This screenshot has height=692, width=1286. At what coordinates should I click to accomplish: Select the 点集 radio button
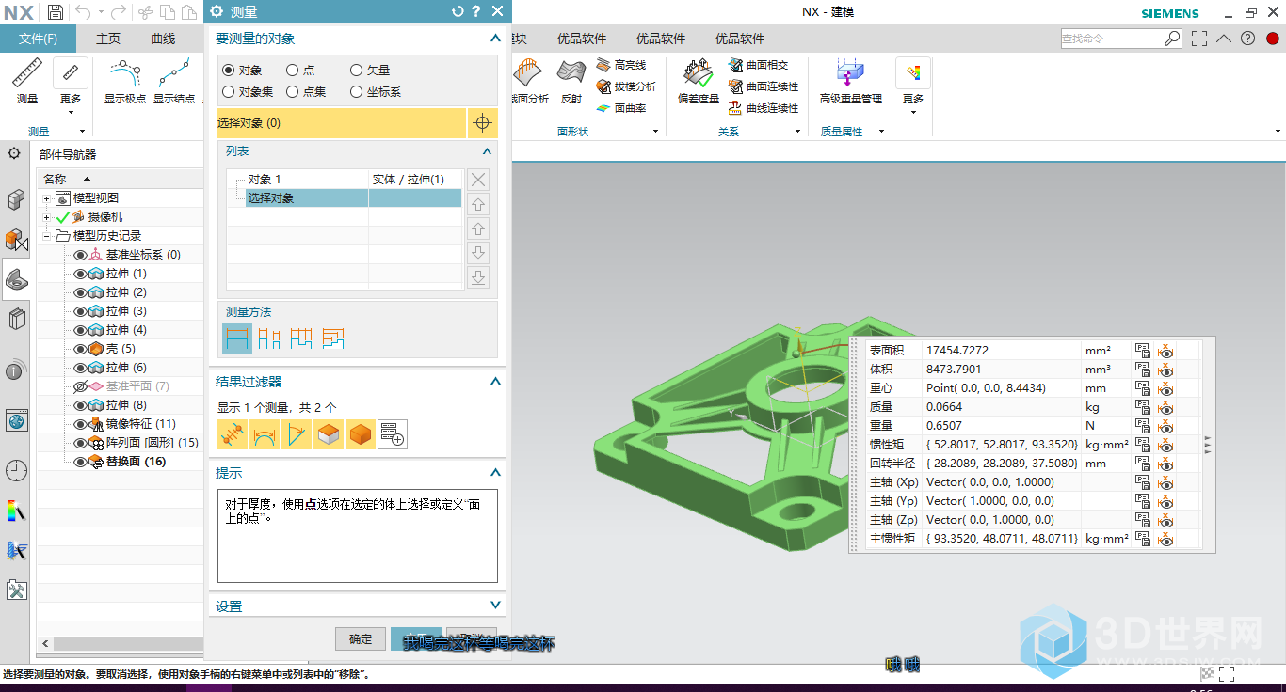pyautogui.click(x=293, y=92)
